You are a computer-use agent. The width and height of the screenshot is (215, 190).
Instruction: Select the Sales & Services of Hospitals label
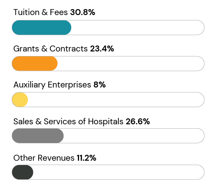pos(68,122)
